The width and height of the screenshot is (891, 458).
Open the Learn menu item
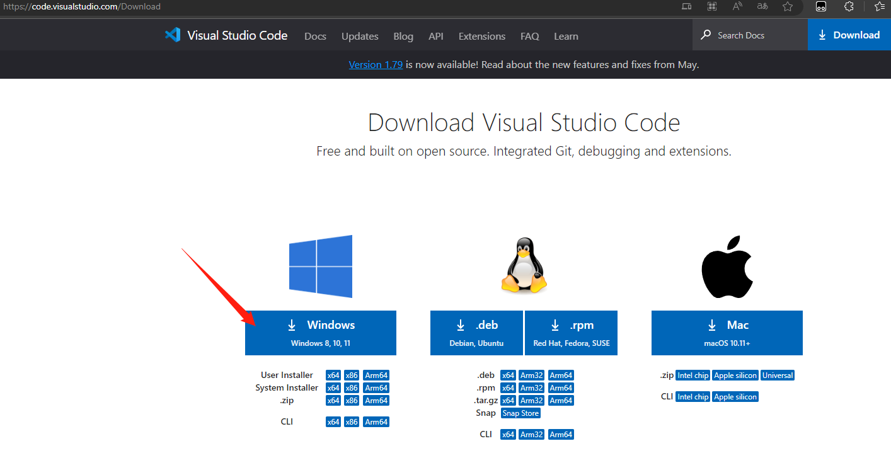pyautogui.click(x=566, y=36)
